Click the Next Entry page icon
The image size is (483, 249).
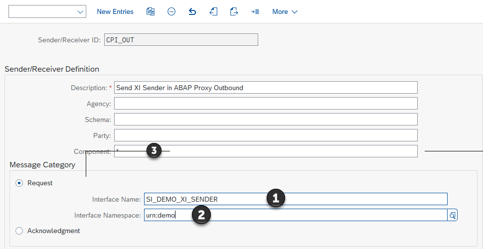pyautogui.click(x=234, y=11)
